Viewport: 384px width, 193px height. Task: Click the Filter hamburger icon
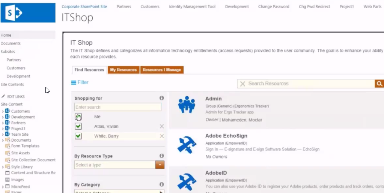point(74,83)
